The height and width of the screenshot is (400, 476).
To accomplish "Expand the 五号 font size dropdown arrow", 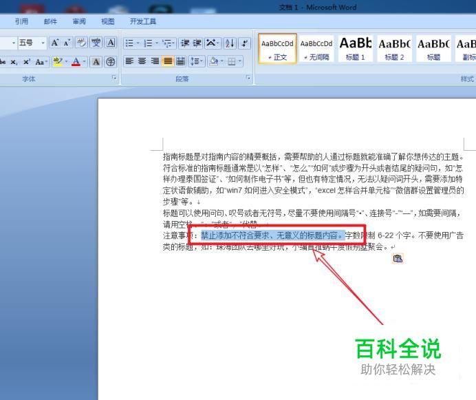I will (x=43, y=43).
